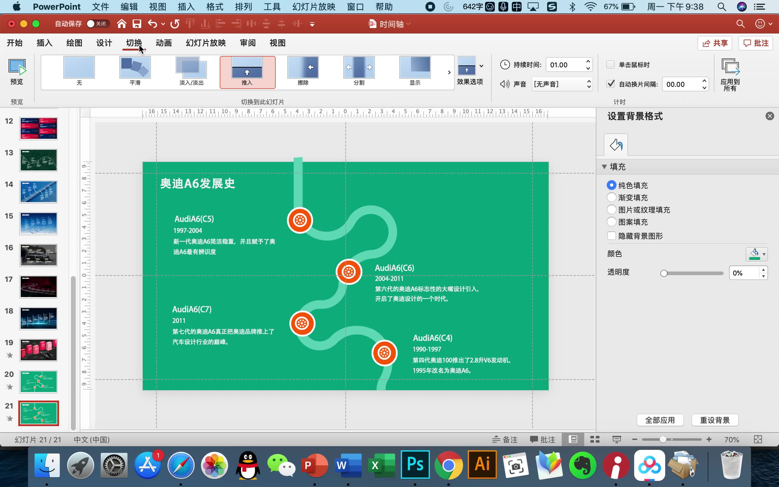The image size is (779, 487).
Task: Increase duration with stepper up arrow
Action: (x=588, y=61)
